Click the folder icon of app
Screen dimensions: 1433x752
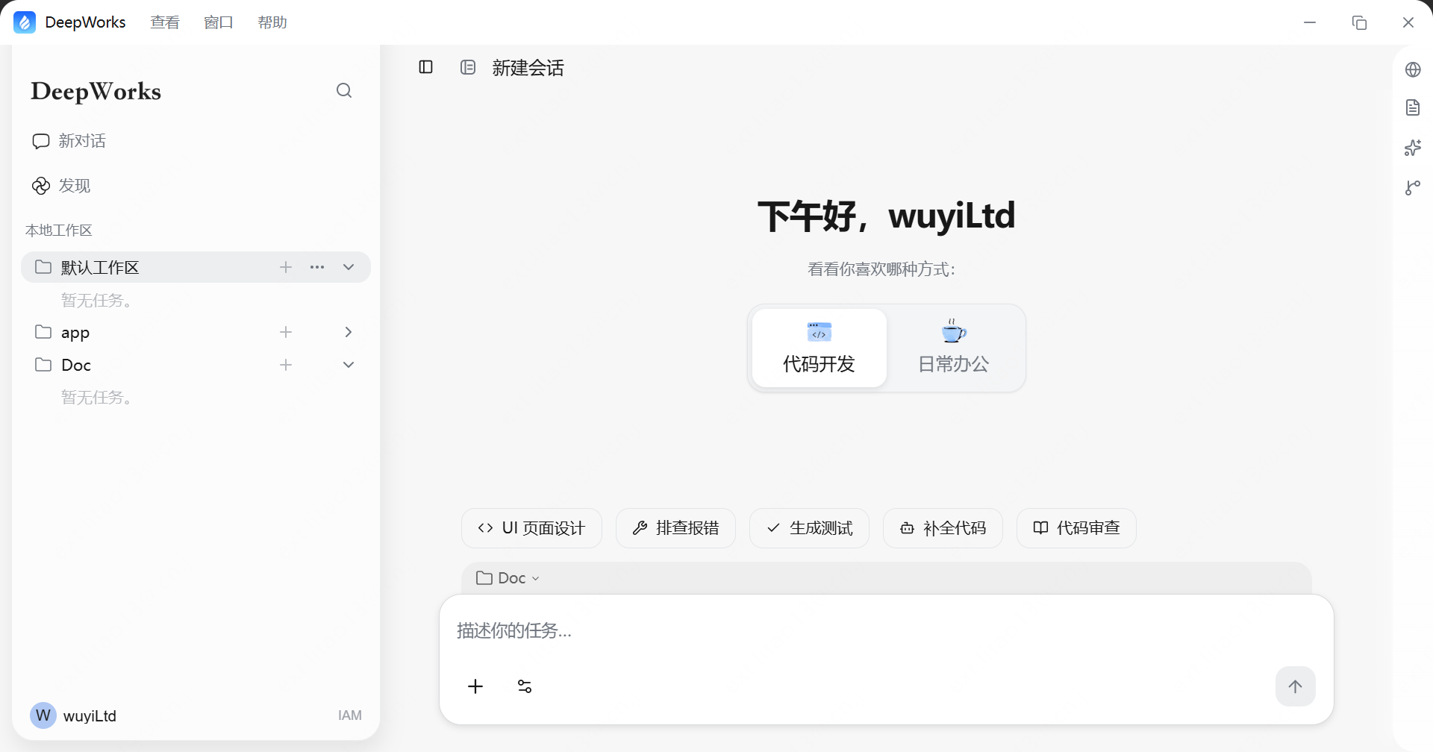pyautogui.click(x=43, y=331)
